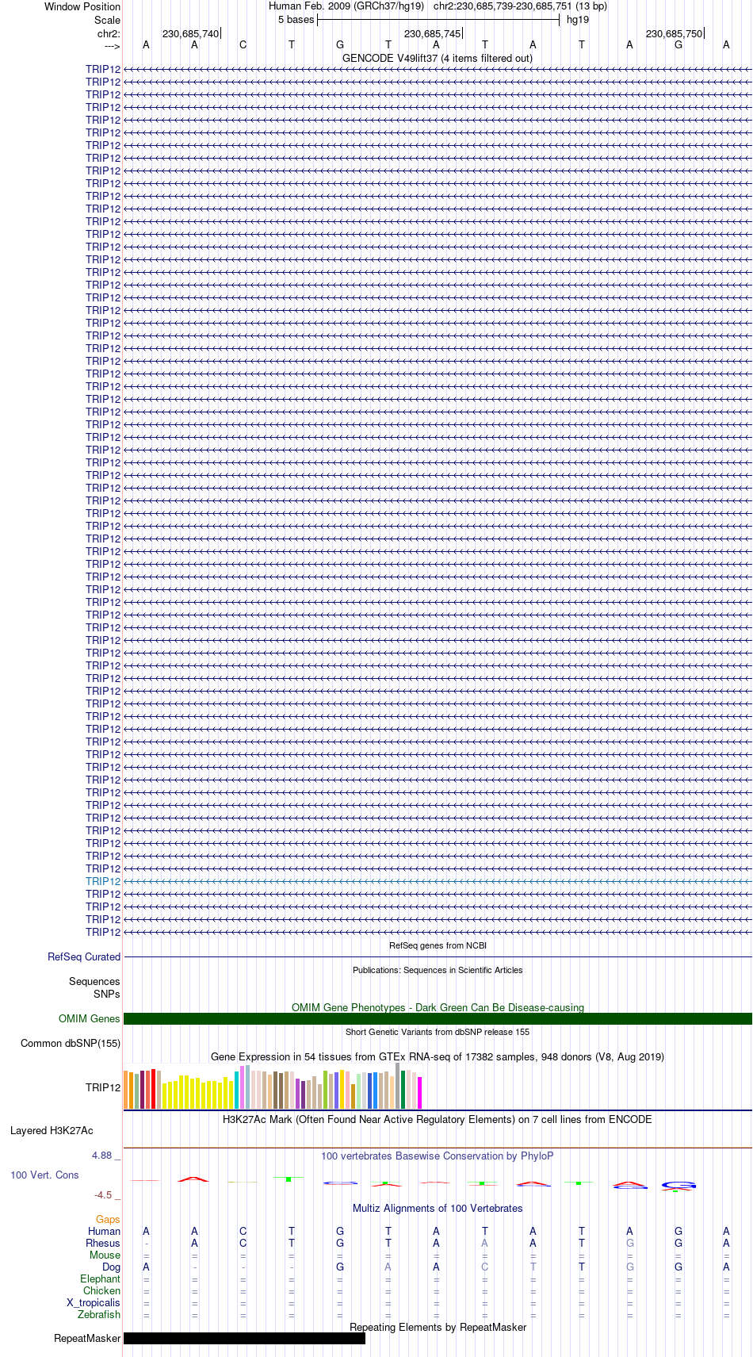Click position marker 230,685,750
753x1357 pixels.
[x=675, y=33]
